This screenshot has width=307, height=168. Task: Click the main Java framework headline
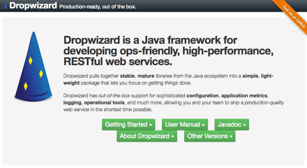[151, 51]
